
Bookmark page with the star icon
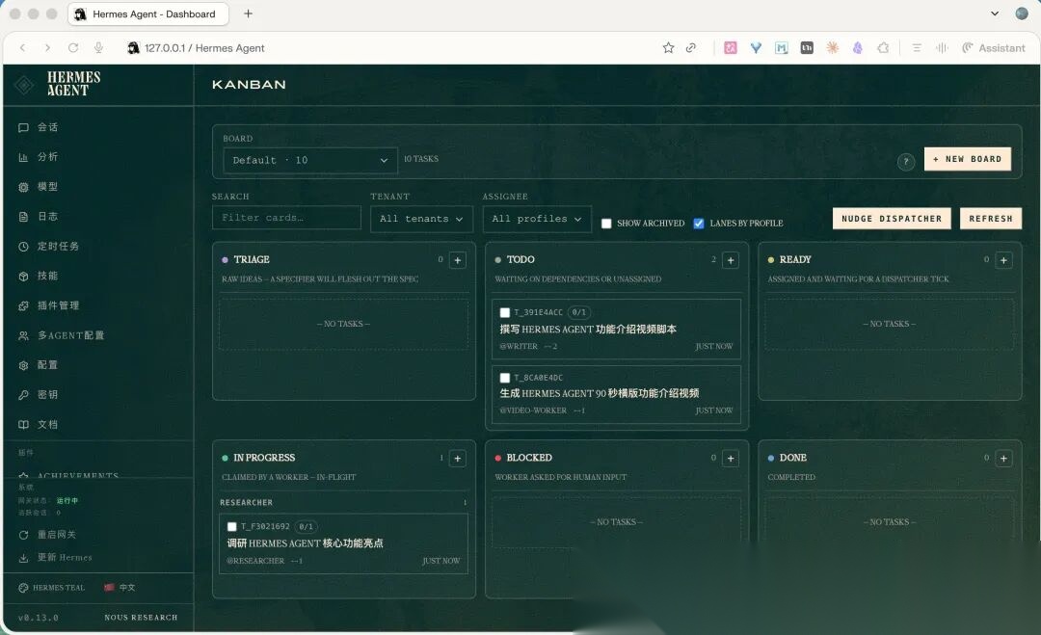[x=668, y=48]
